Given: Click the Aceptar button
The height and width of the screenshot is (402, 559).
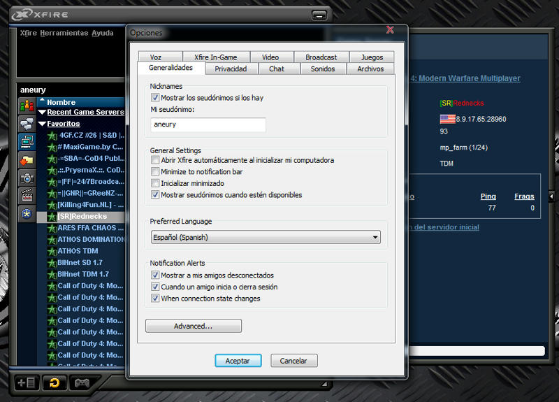Looking at the screenshot, I should [x=238, y=360].
